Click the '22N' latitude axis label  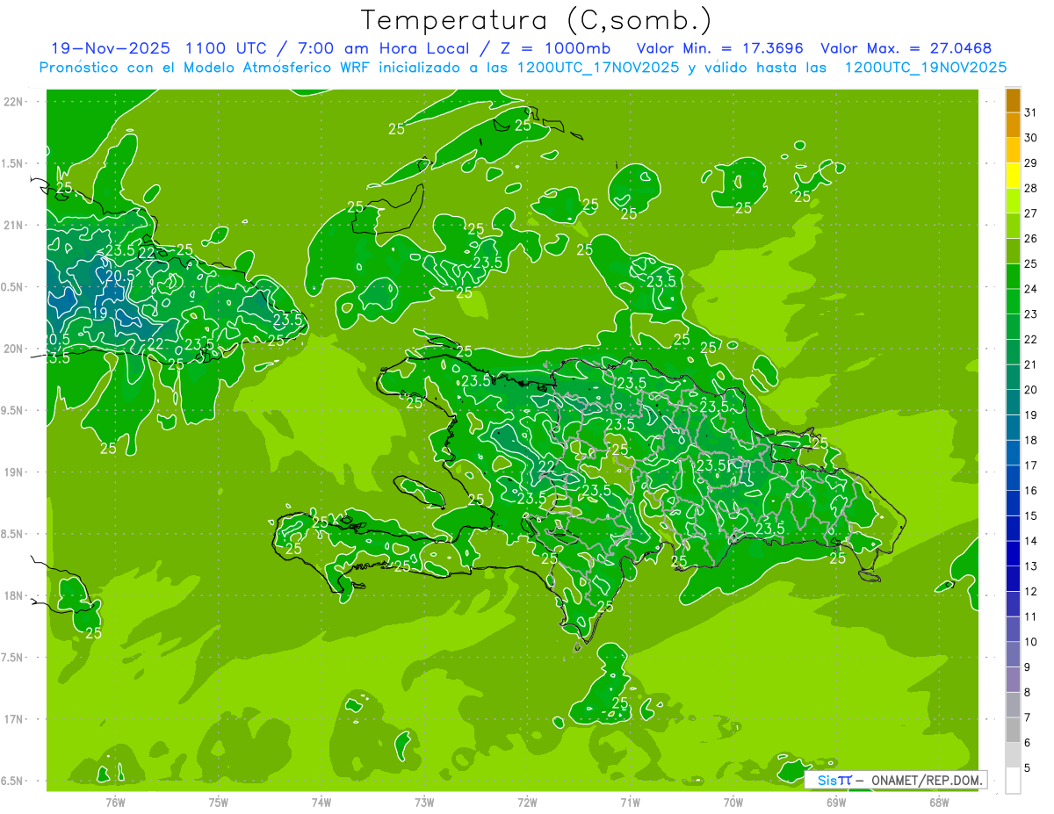tap(13, 102)
